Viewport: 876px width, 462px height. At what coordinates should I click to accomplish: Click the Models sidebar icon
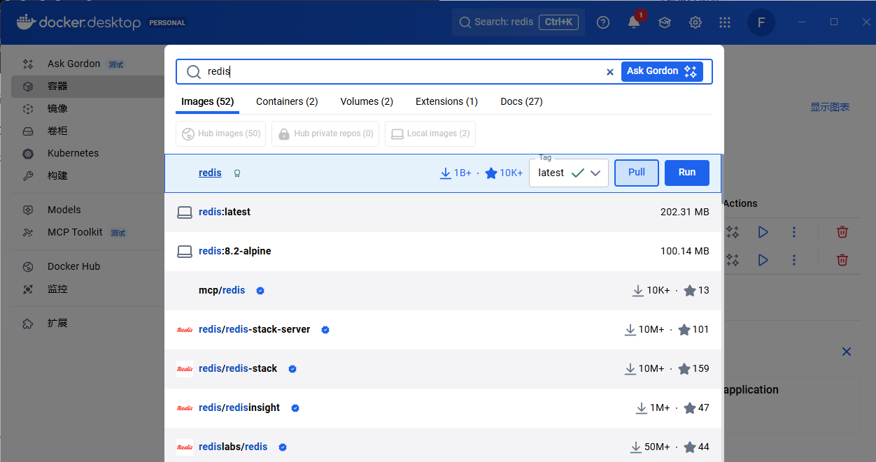[x=28, y=210]
